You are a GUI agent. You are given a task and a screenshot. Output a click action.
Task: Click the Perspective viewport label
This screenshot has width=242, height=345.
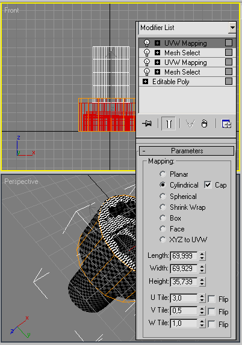21,182
